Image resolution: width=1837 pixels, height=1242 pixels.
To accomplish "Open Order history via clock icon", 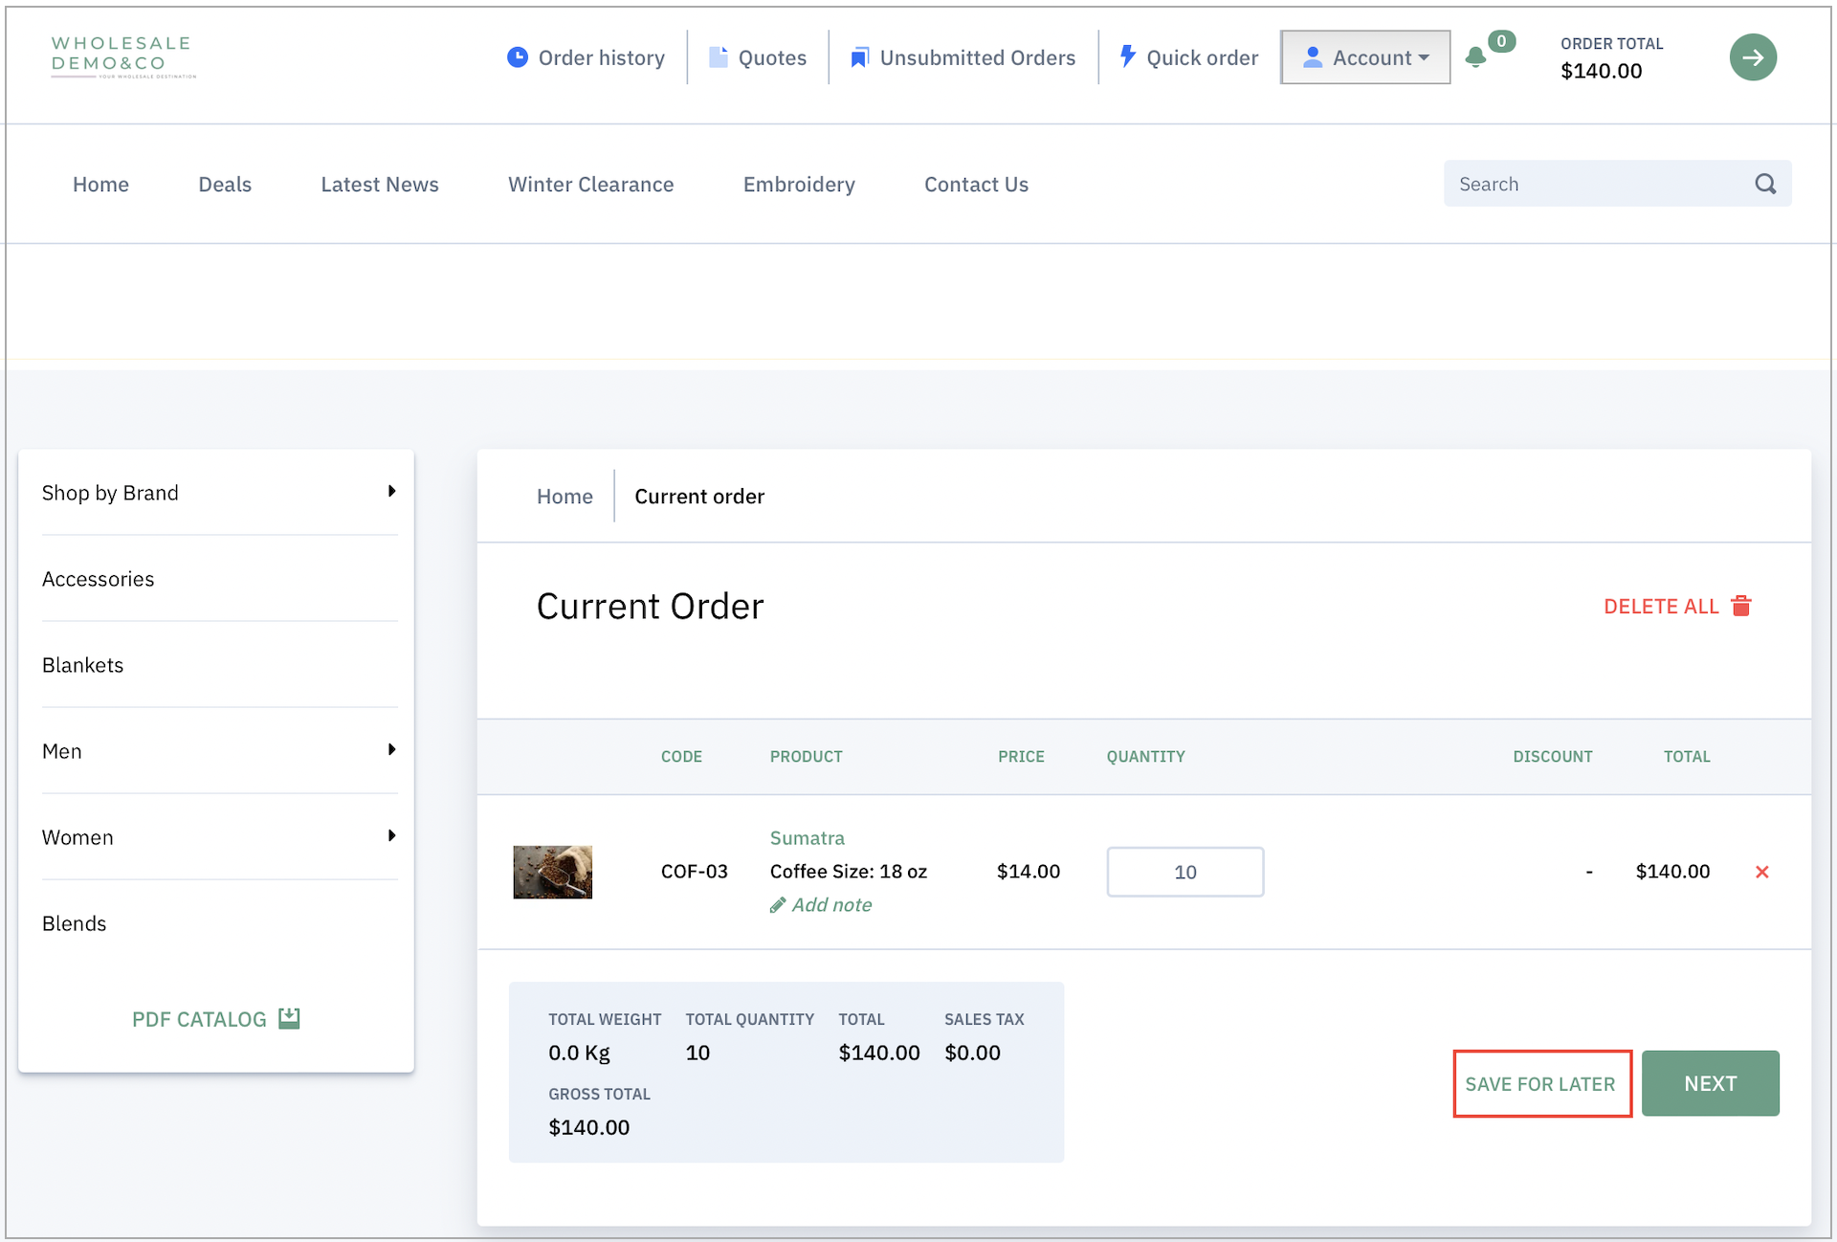I will [518, 57].
